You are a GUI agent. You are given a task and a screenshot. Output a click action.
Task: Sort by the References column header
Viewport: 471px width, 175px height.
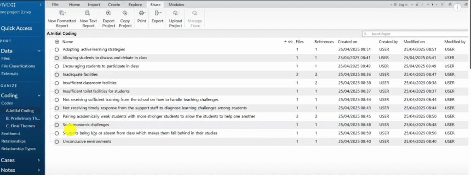tap(324, 42)
